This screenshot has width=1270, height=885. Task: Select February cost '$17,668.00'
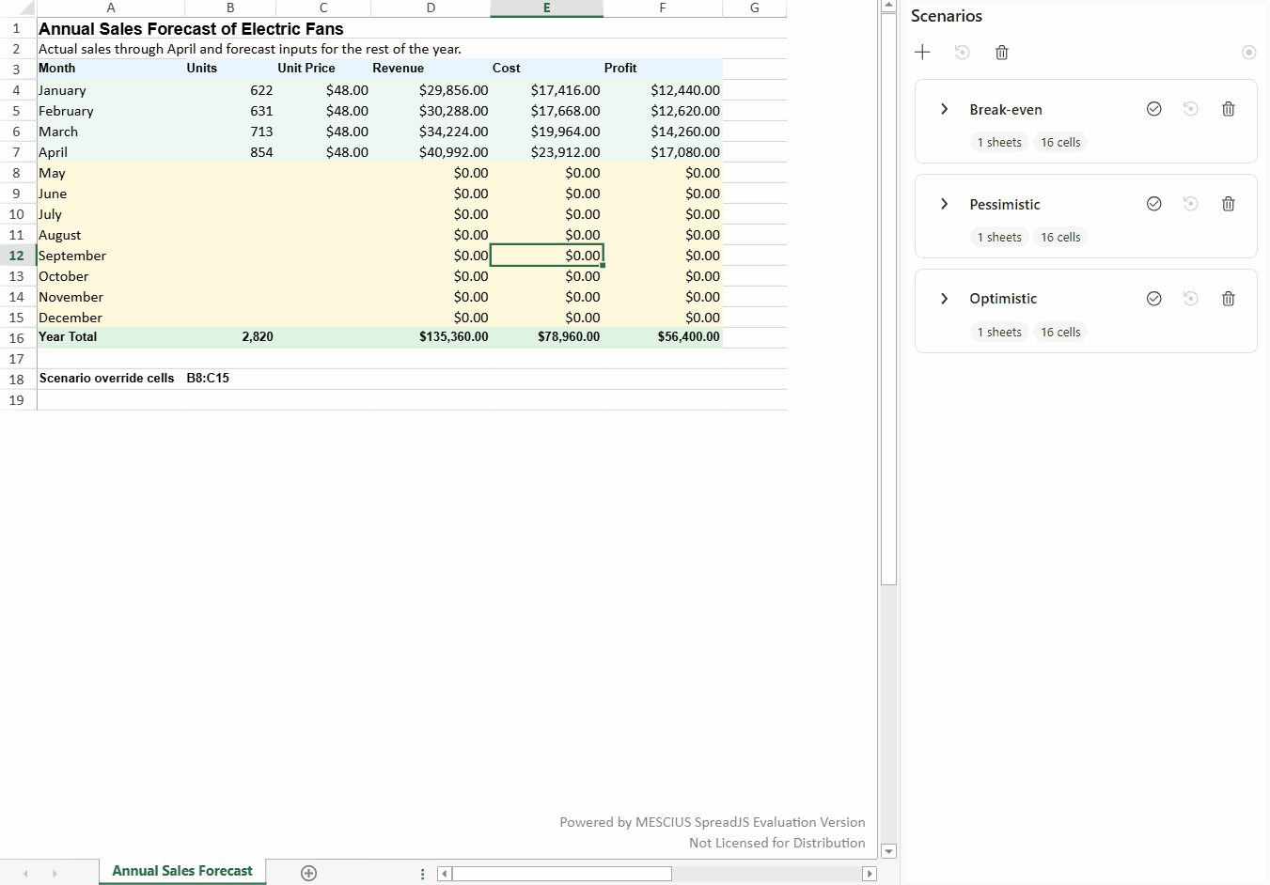pyautogui.click(x=547, y=111)
